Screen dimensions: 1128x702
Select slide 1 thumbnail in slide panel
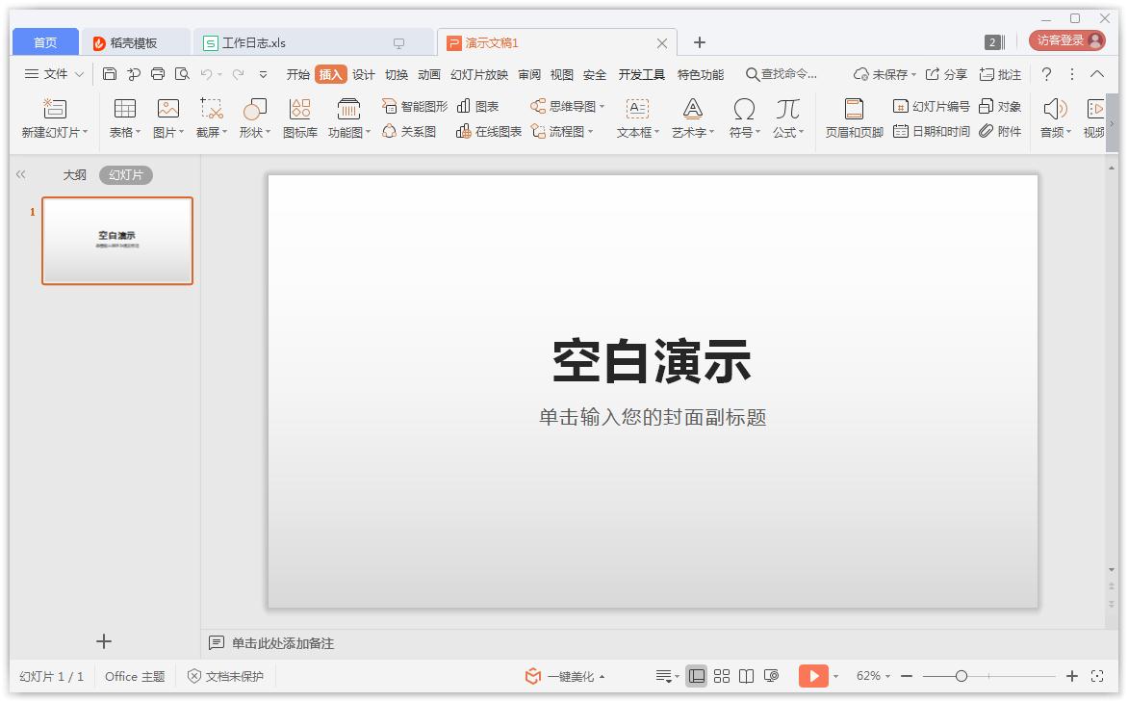click(117, 241)
